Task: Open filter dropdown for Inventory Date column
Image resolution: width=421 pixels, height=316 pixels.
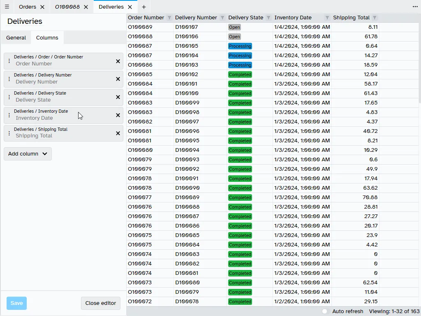Action: [327, 18]
